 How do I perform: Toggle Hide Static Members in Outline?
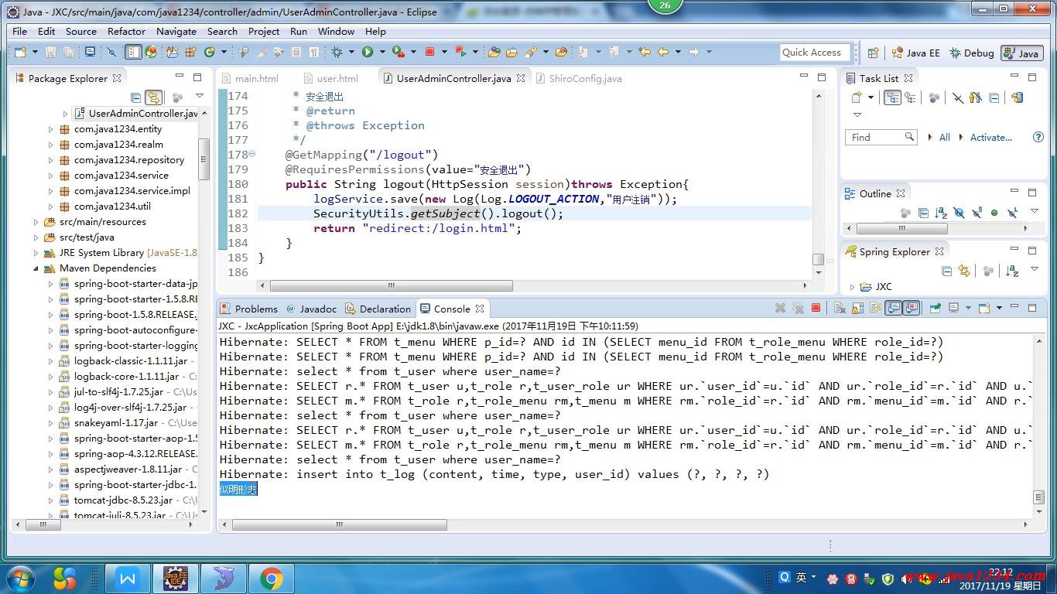pos(977,213)
